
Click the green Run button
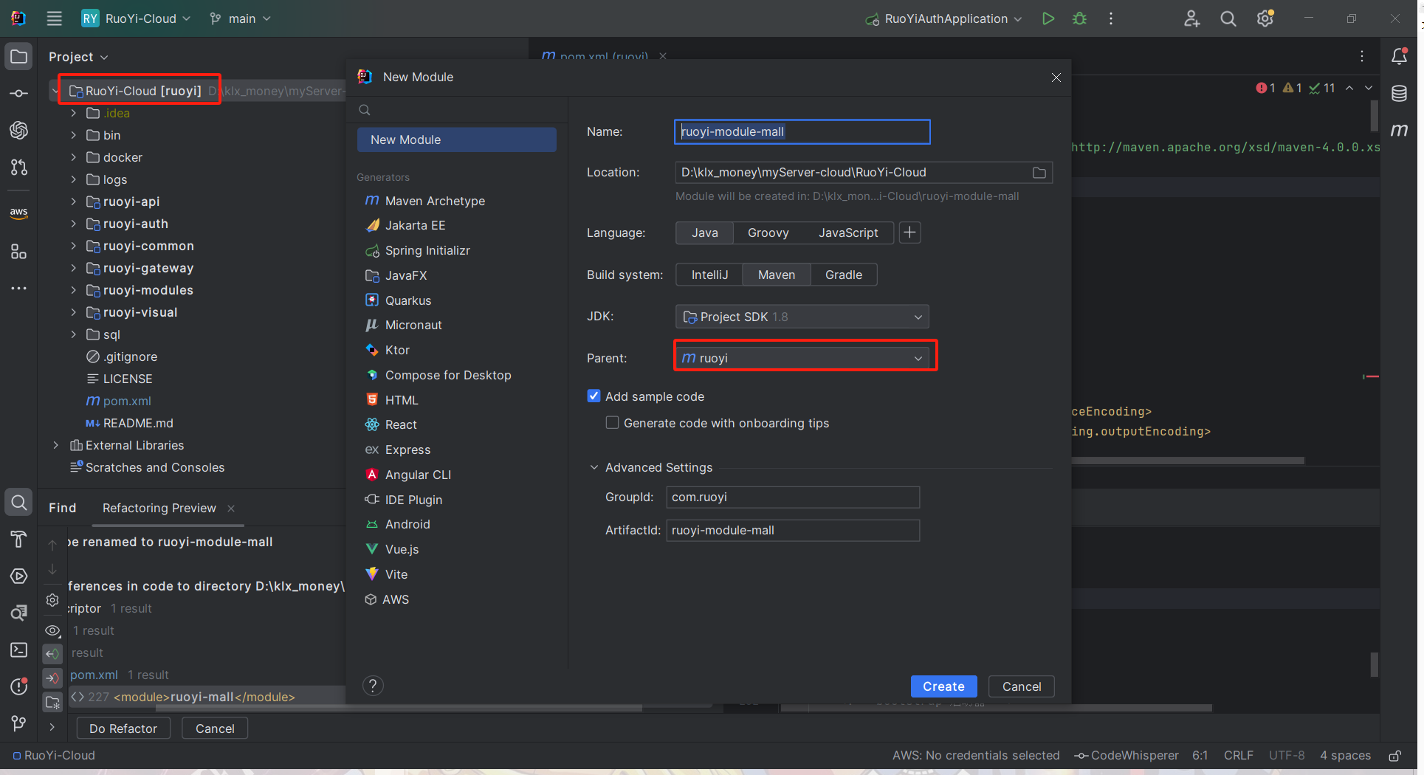[1048, 18]
